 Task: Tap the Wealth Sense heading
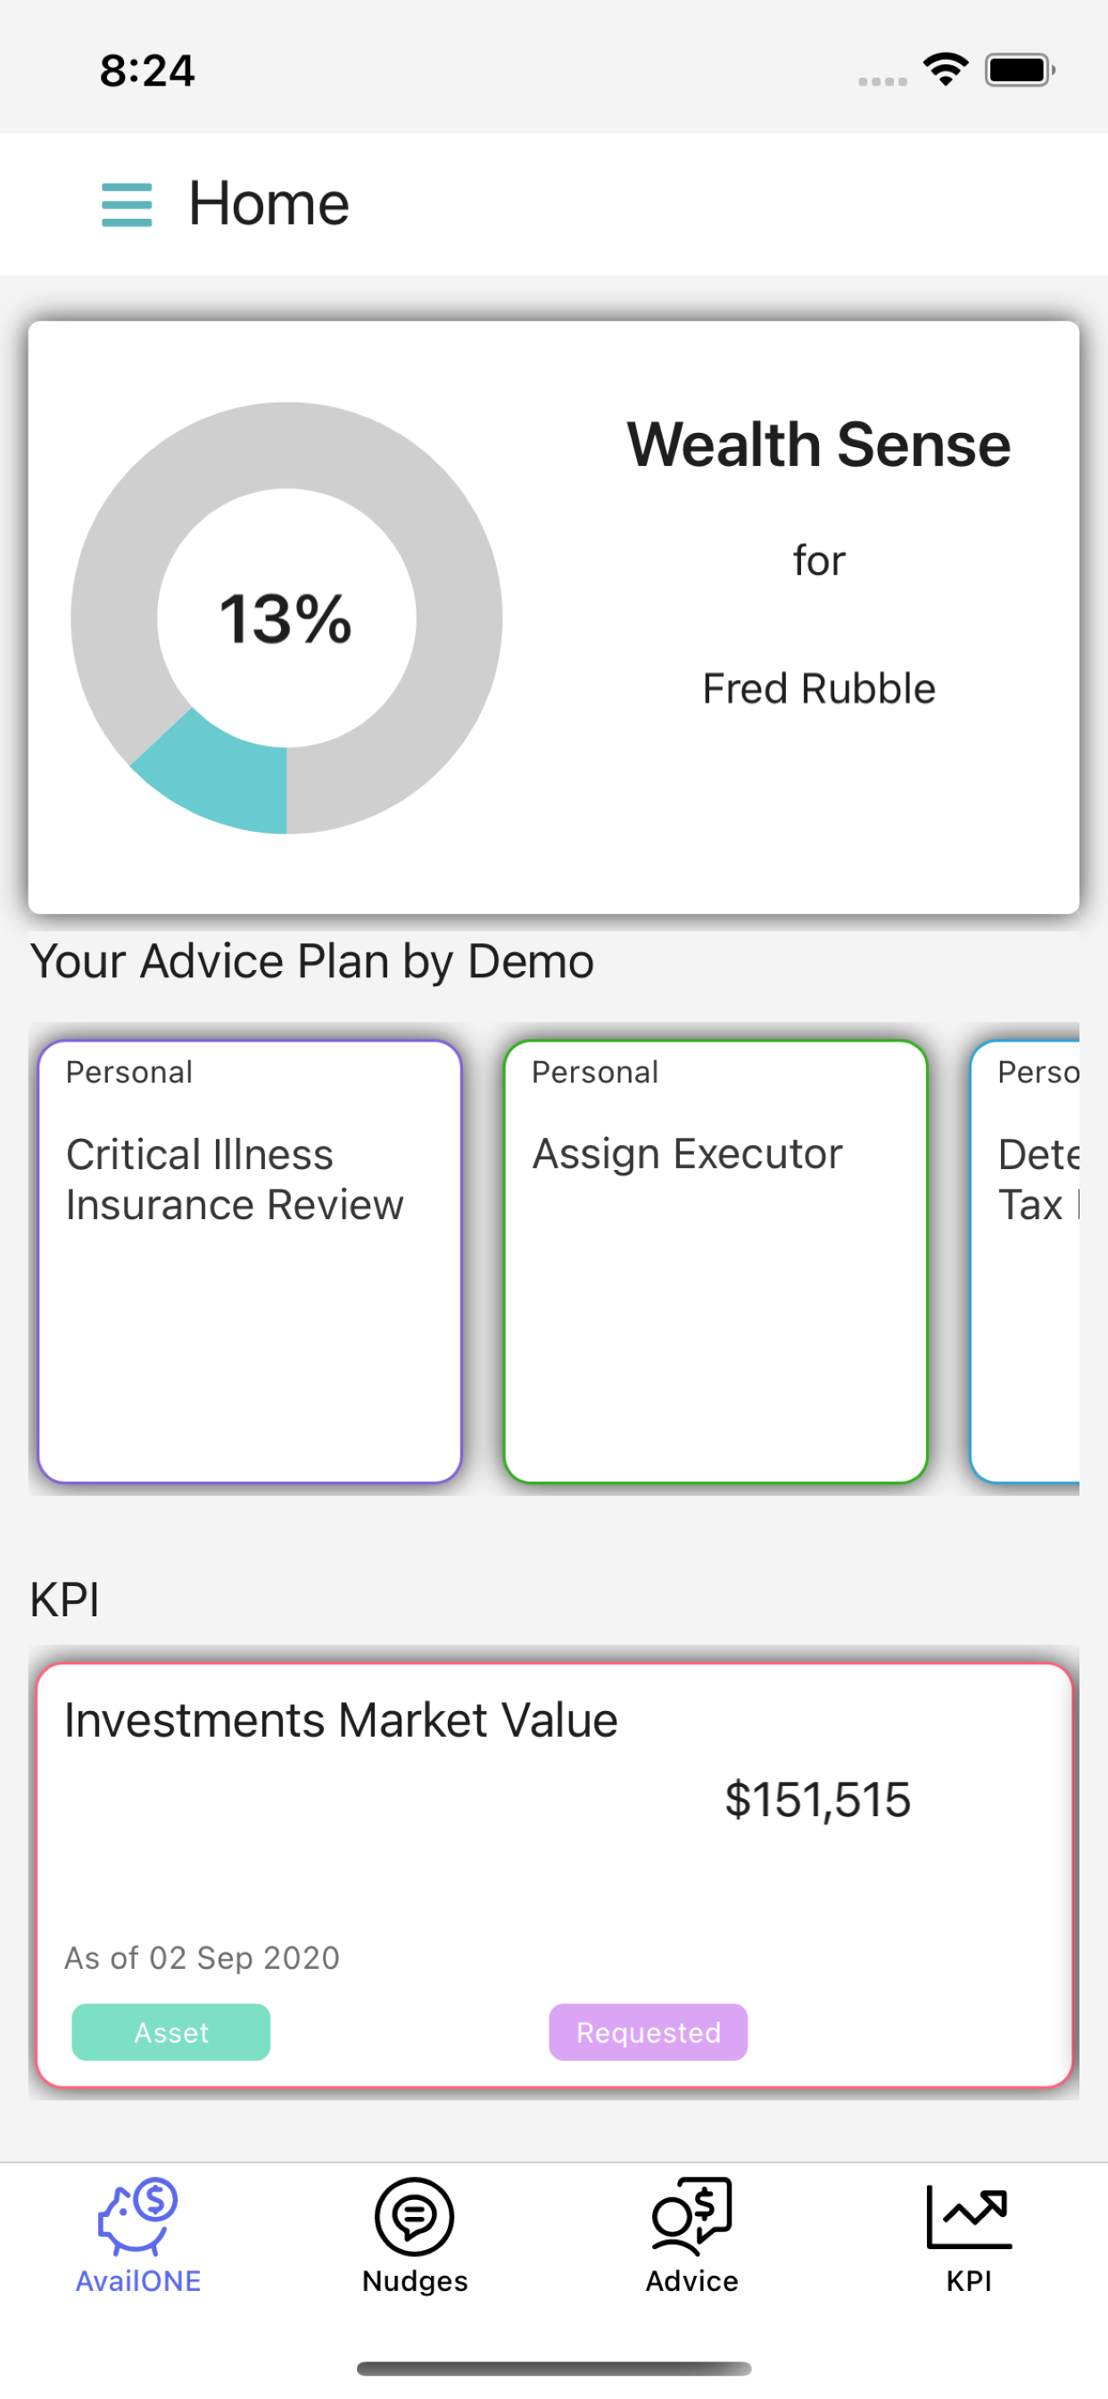coord(818,444)
